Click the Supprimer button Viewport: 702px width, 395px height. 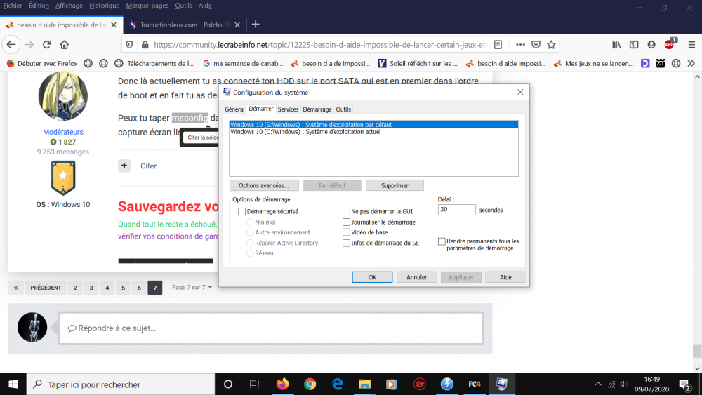[x=395, y=185]
